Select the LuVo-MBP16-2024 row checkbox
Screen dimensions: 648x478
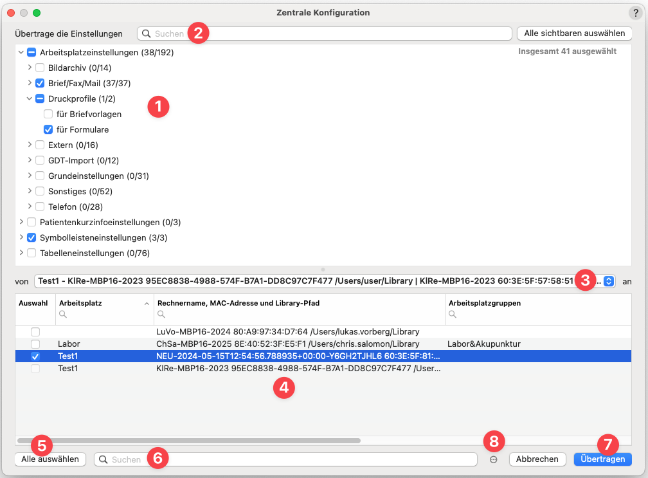pos(35,331)
